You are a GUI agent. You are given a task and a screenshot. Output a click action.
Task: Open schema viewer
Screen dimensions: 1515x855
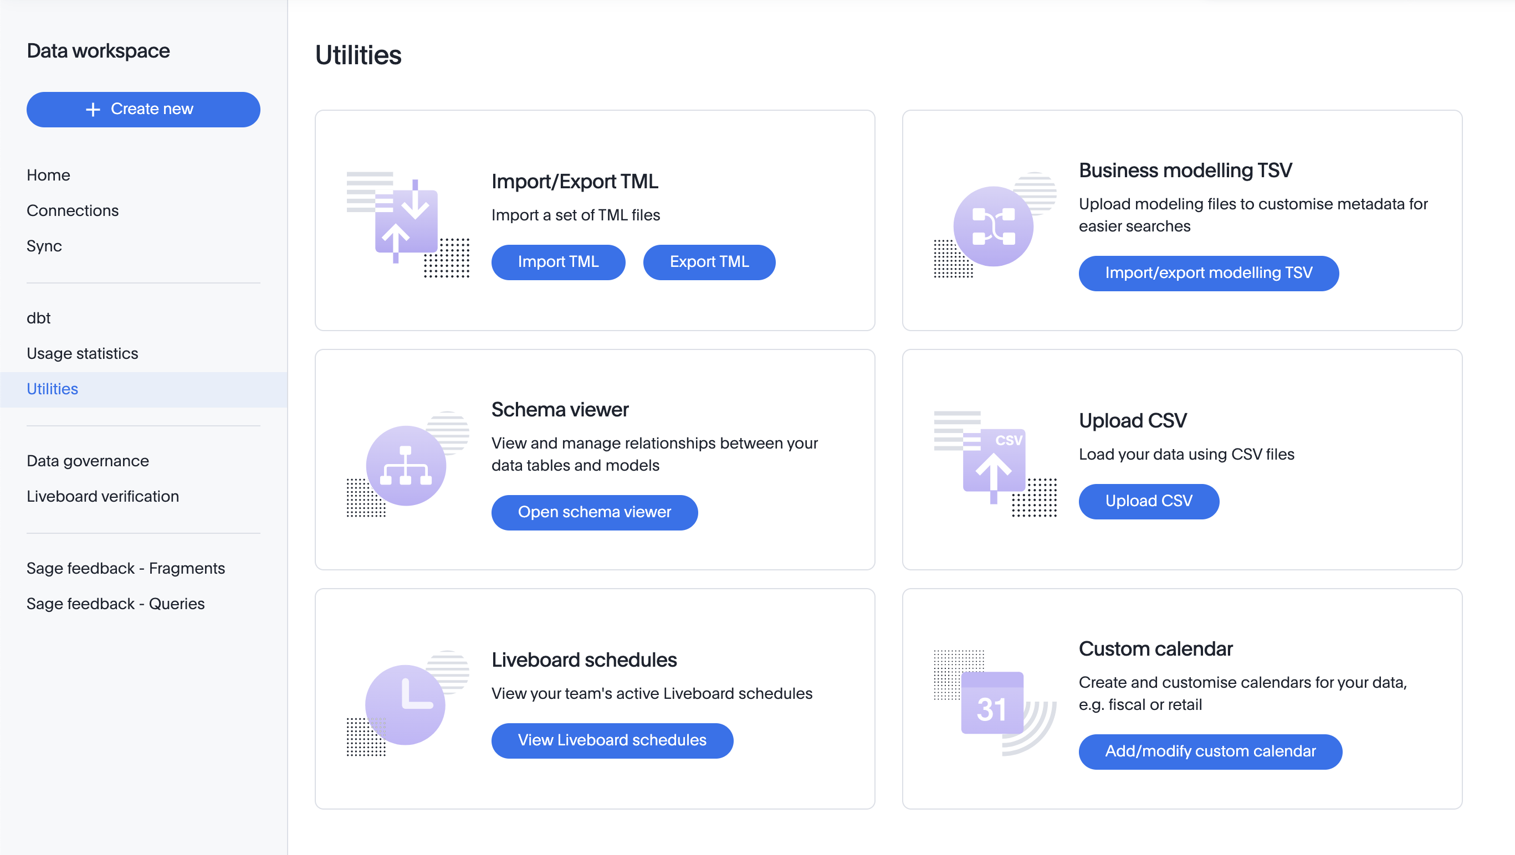tap(594, 512)
